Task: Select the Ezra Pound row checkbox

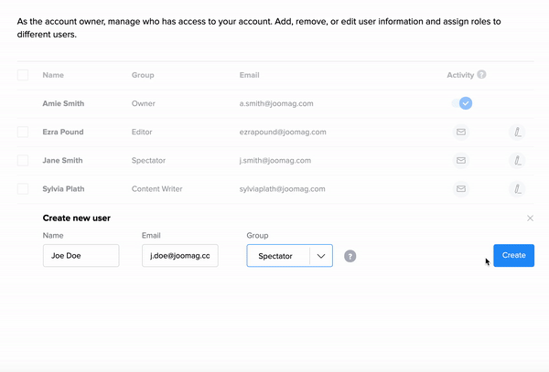Action: click(x=23, y=133)
